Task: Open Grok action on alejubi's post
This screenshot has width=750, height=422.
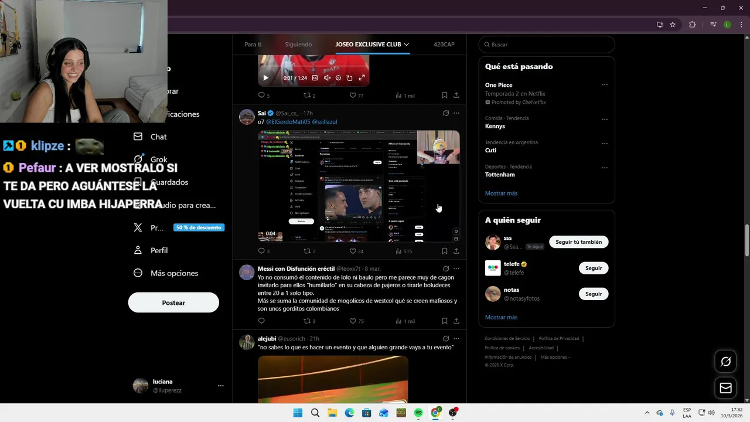Action: (446, 339)
